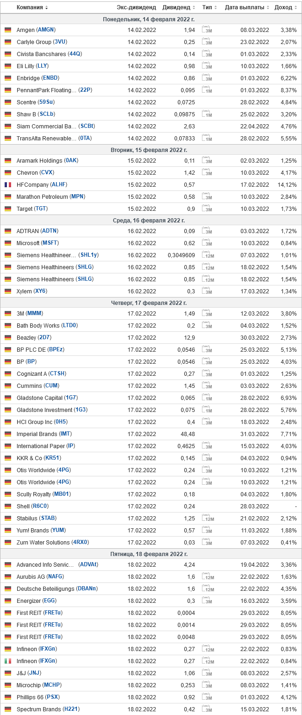
Task: Open the JNJ ticker link
Action: coord(34,673)
